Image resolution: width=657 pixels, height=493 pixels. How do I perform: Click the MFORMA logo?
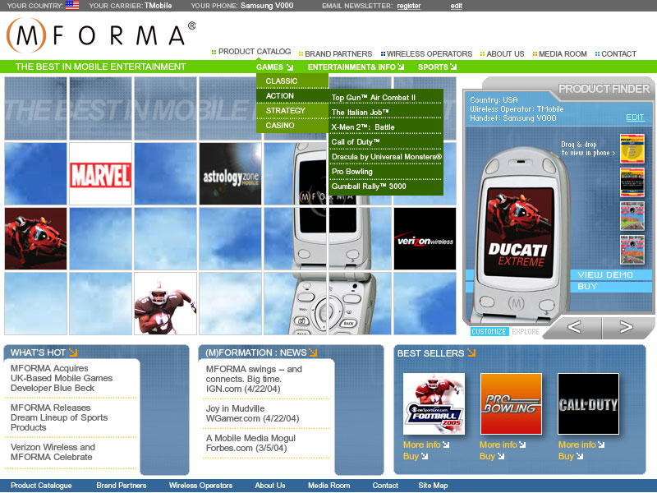click(x=99, y=35)
